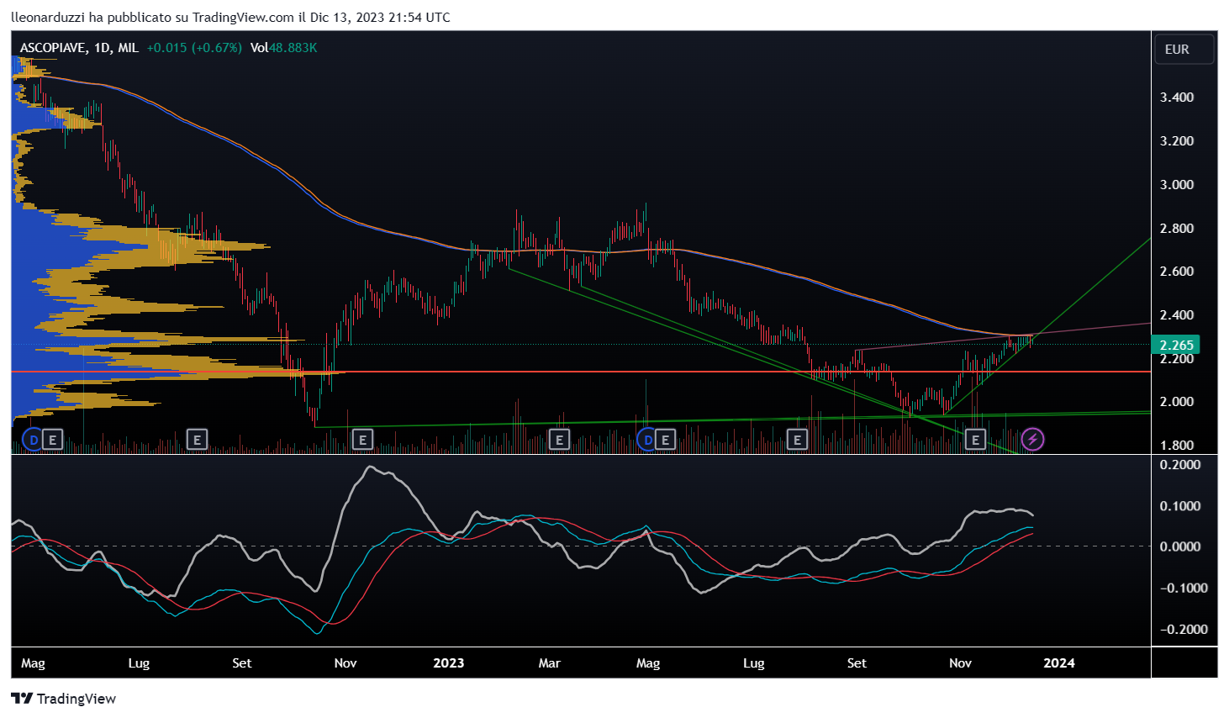Click the −0.1000 indicator scale label

click(x=1184, y=589)
